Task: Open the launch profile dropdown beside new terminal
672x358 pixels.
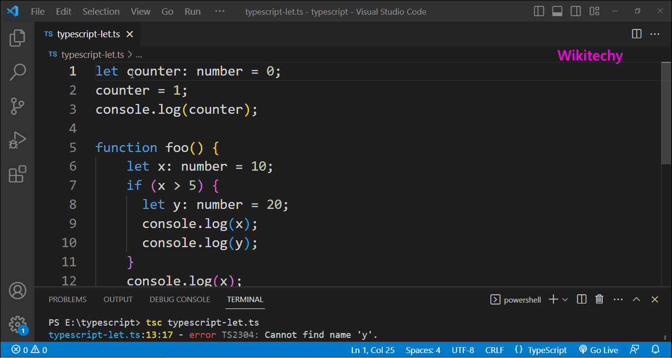Action: [x=565, y=299]
